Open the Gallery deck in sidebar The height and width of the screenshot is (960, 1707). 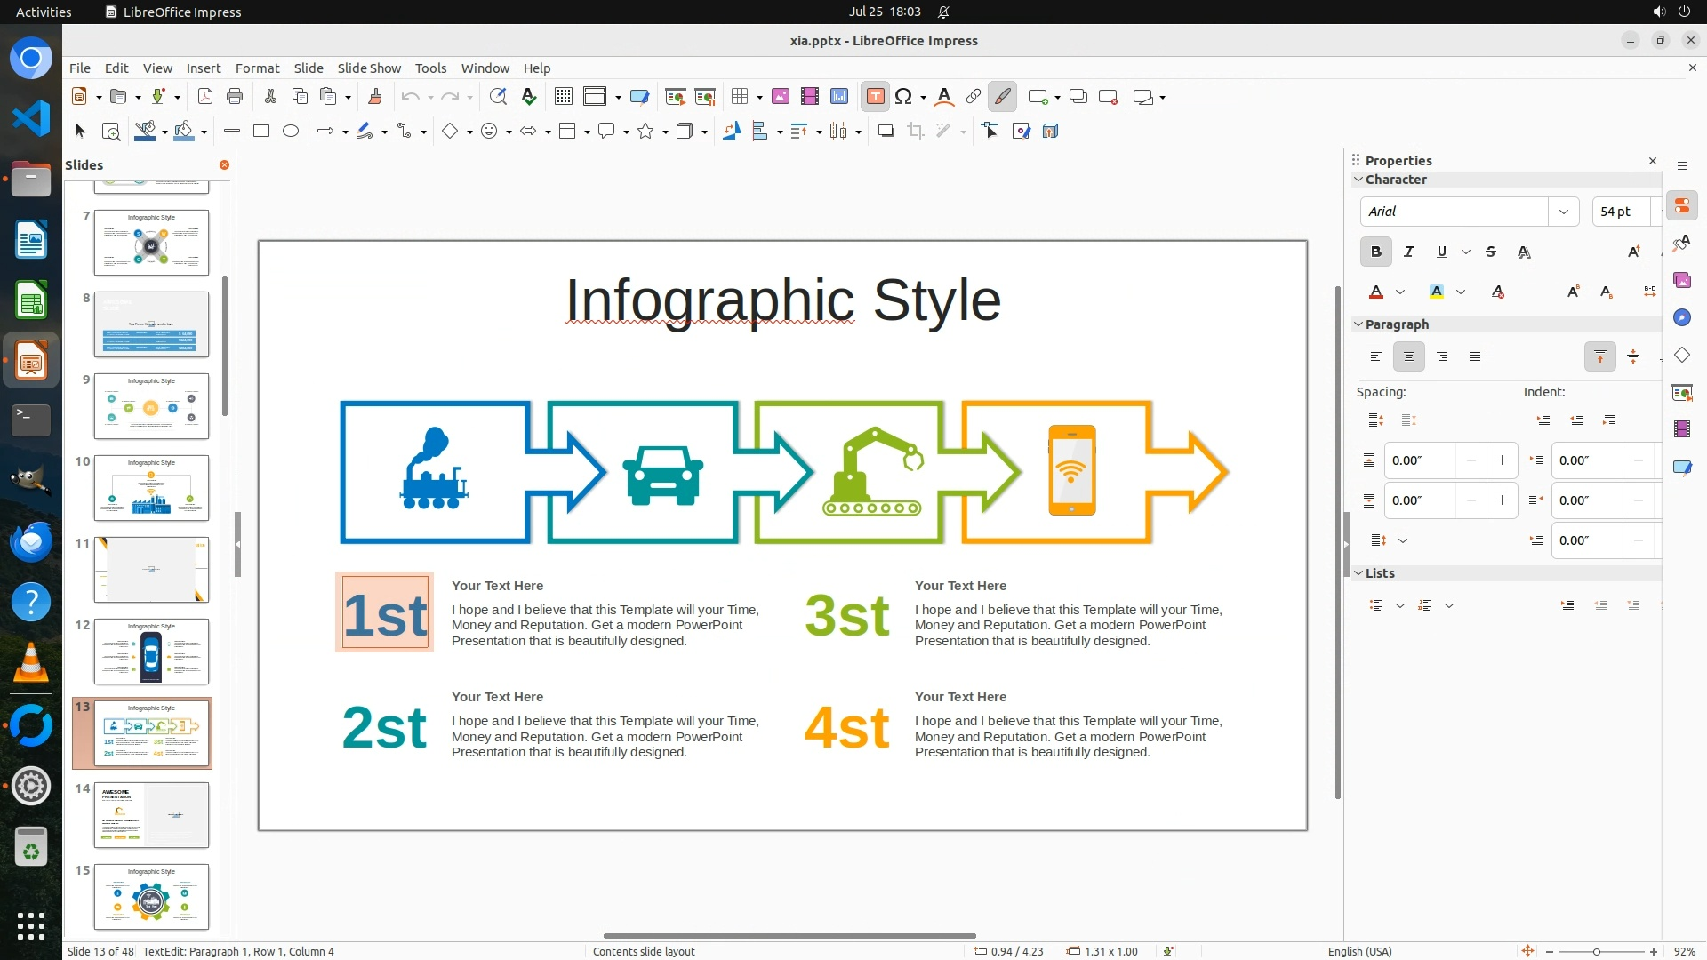[1681, 281]
